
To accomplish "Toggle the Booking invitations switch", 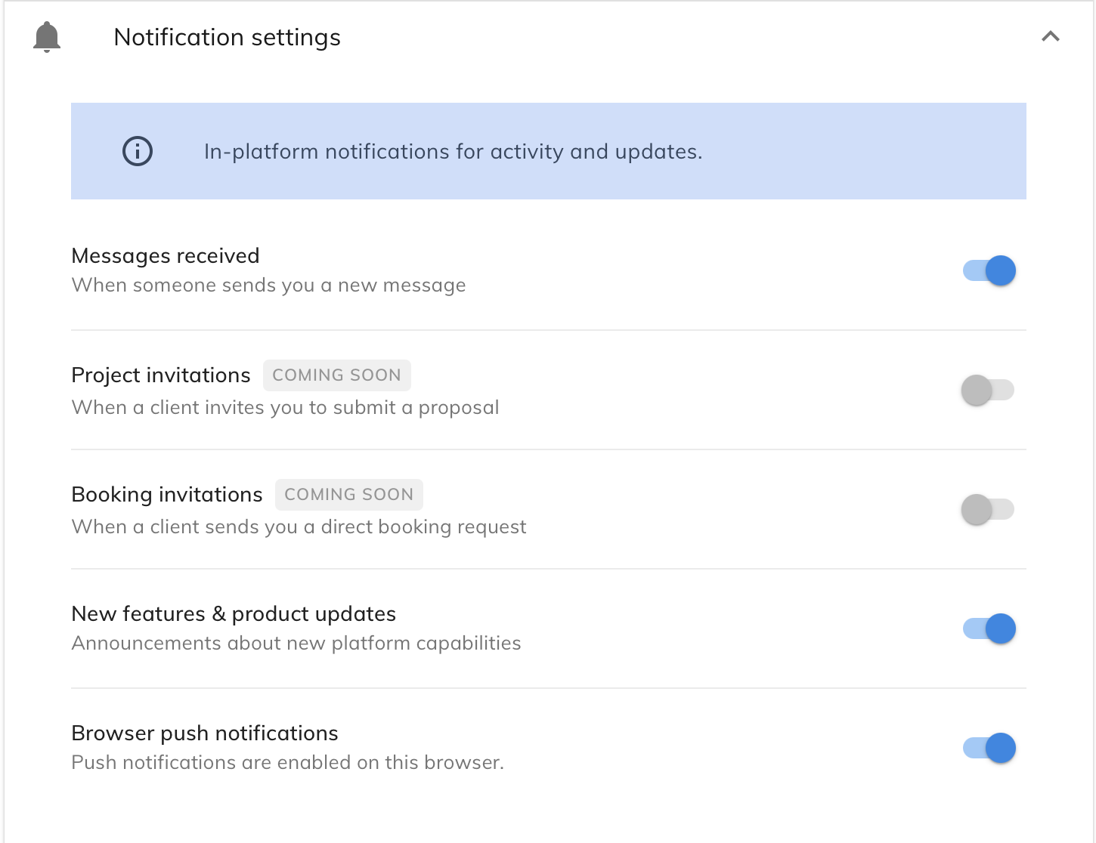I will tap(987, 509).
